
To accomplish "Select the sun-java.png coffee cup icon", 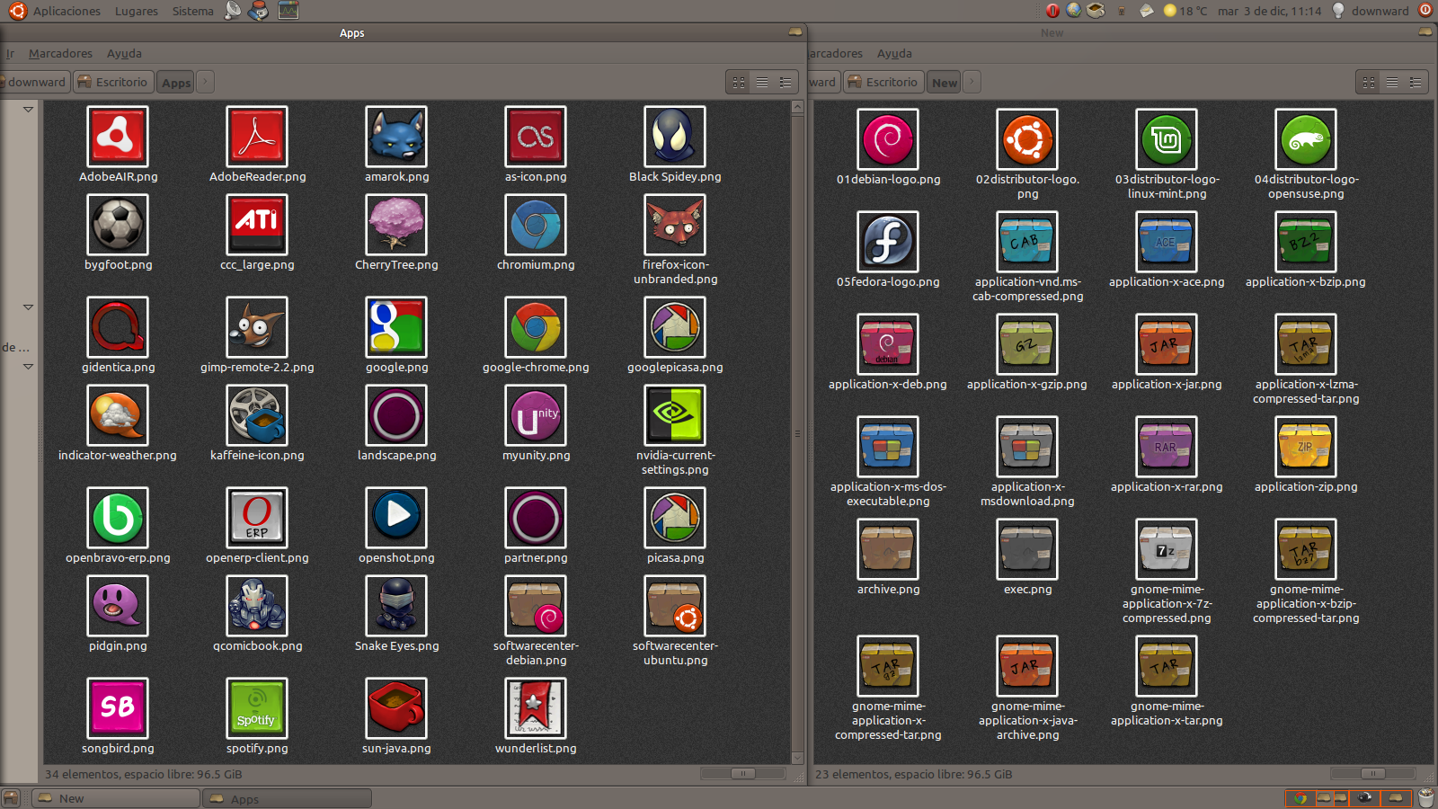I will click(396, 708).
